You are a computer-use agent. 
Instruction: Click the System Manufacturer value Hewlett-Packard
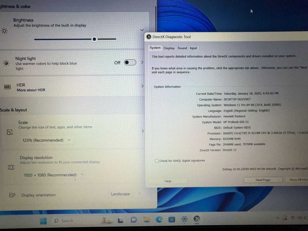[x=234, y=116]
